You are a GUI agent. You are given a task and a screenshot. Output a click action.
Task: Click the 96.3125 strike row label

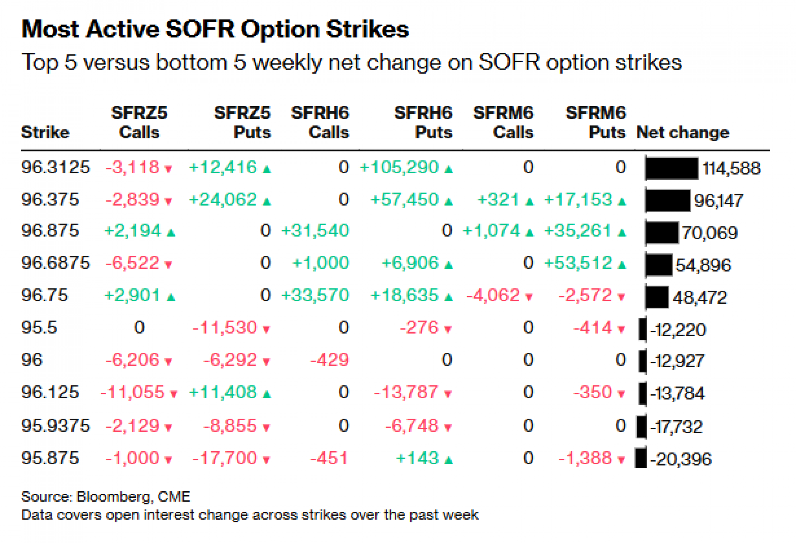[55, 167]
